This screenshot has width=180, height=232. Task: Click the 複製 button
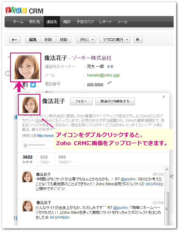point(64,40)
